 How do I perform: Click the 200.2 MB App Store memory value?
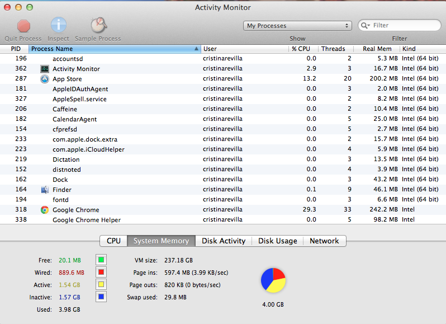click(x=383, y=78)
